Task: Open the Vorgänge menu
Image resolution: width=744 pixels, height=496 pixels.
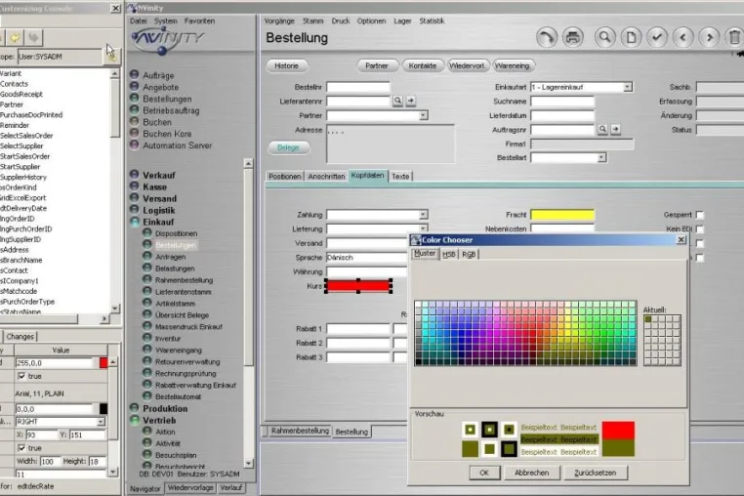Action: tap(279, 21)
